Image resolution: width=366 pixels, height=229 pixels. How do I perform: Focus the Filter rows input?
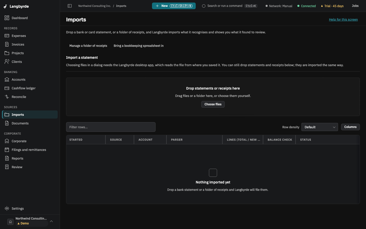click(x=111, y=127)
